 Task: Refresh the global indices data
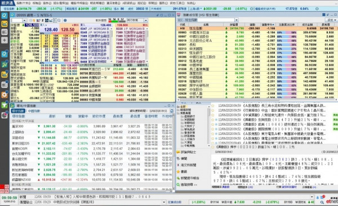[x=172, y=111]
